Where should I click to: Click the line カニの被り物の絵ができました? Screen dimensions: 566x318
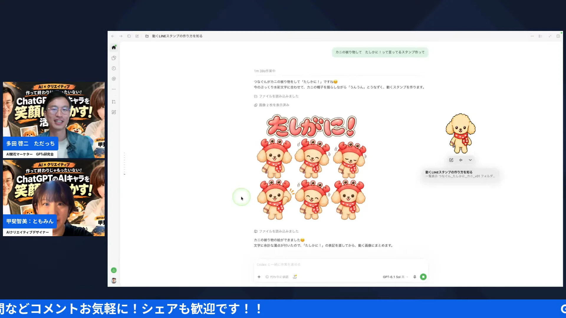click(x=279, y=240)
